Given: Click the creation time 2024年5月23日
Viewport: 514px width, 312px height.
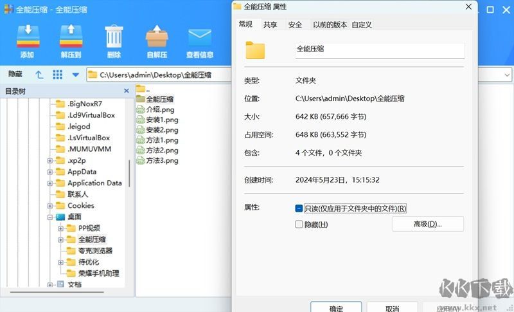Looking at the screenshot, I should pyautogui.click(x=337, y=179).
